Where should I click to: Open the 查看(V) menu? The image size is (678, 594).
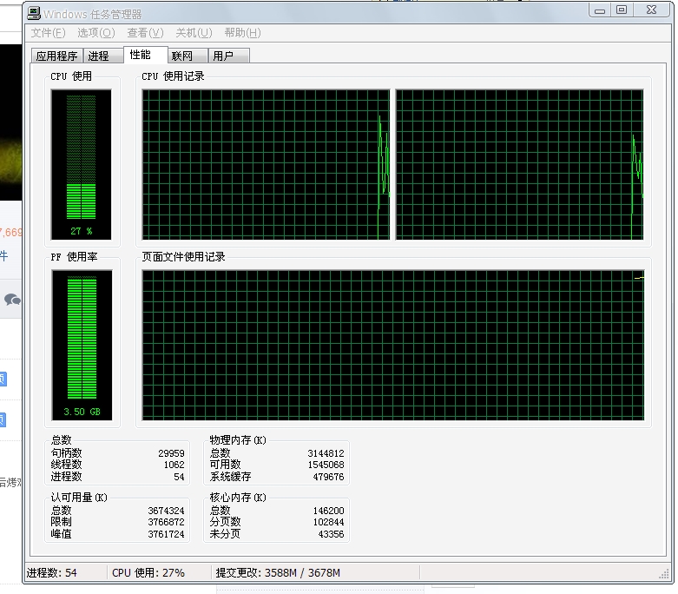click(x=145, y=33)
